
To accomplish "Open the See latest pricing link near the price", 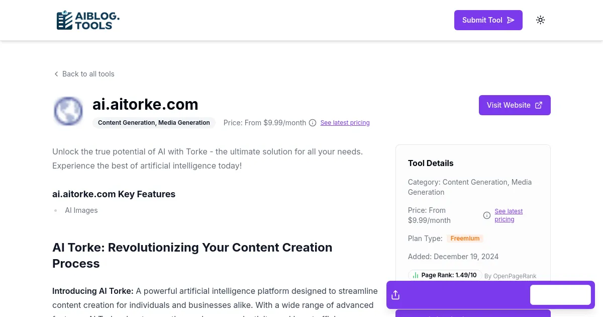I will (345, 122).
